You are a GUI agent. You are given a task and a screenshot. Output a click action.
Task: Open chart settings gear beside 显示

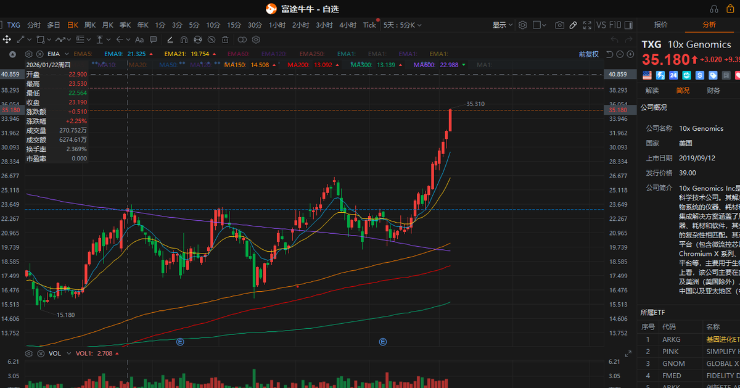click(523, 25)
